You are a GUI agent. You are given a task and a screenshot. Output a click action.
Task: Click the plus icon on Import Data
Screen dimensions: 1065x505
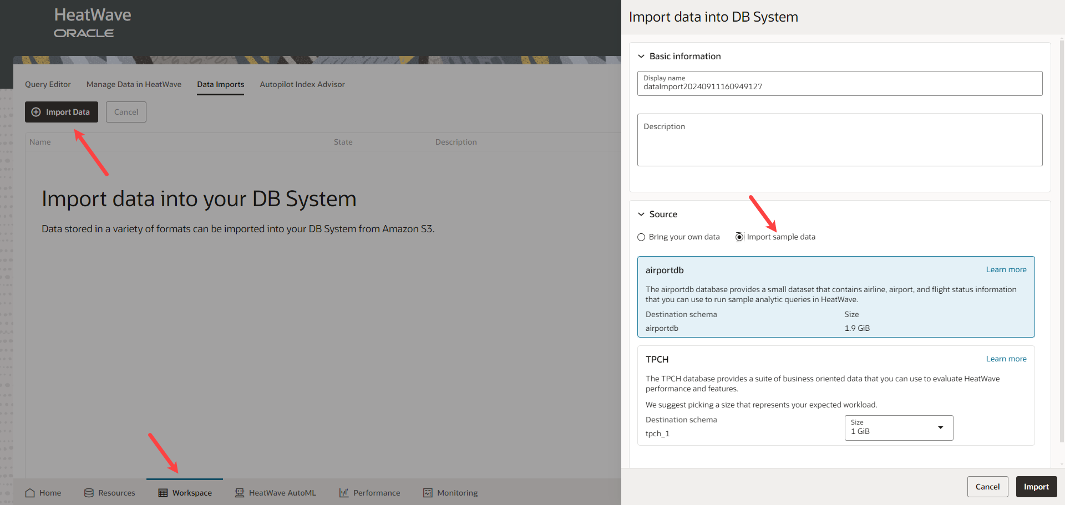36,112
